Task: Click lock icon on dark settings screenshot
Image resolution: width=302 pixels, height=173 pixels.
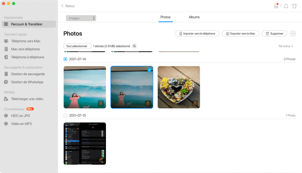Action: (101, 160)
